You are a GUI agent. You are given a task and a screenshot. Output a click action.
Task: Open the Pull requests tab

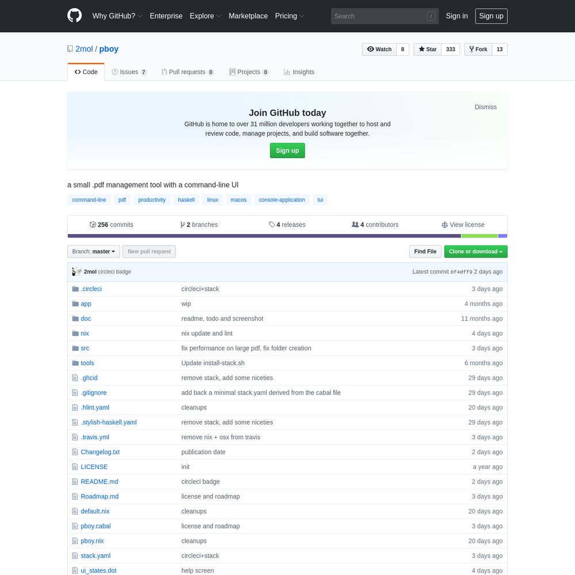pos(188,72)
